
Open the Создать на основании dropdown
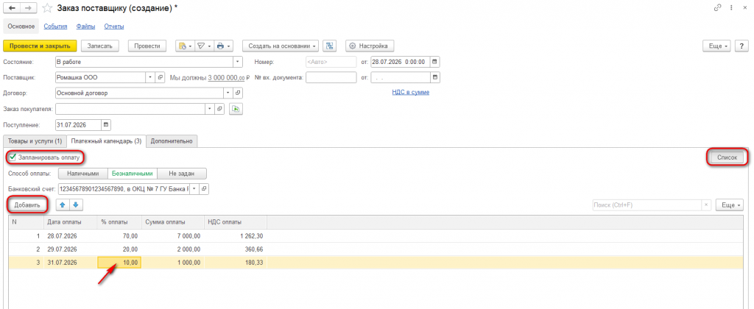pos(281,46)
